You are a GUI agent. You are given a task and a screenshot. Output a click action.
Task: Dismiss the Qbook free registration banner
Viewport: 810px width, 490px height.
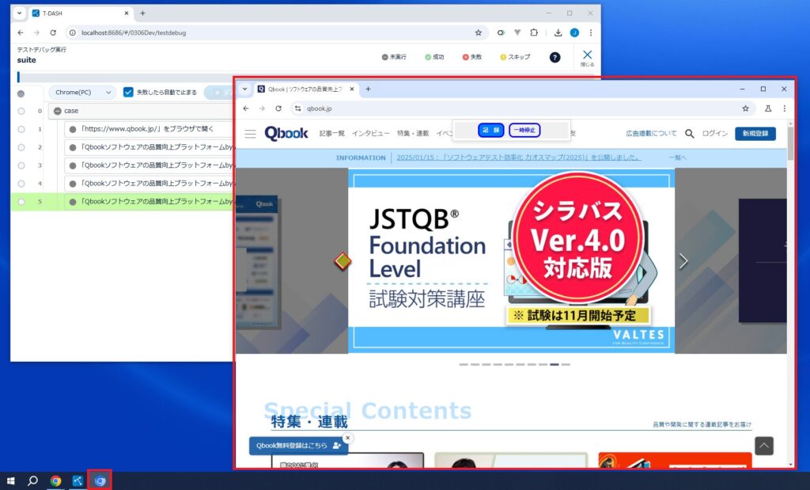[x=348, y=438]
